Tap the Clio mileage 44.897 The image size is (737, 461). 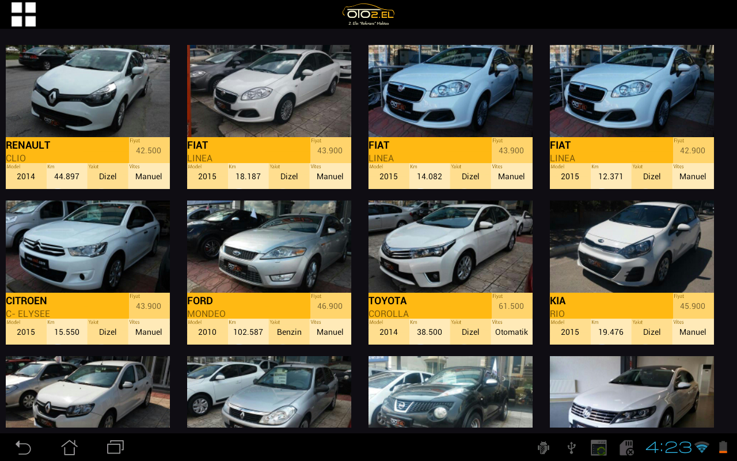point(67,176)
